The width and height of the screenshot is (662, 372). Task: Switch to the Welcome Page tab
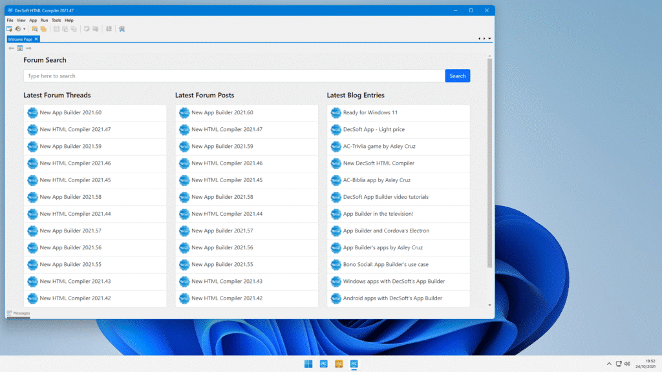tap(21, 38)
